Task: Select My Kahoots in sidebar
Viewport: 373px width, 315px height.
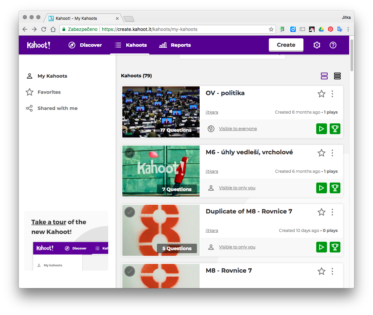Action: point(47,76)
